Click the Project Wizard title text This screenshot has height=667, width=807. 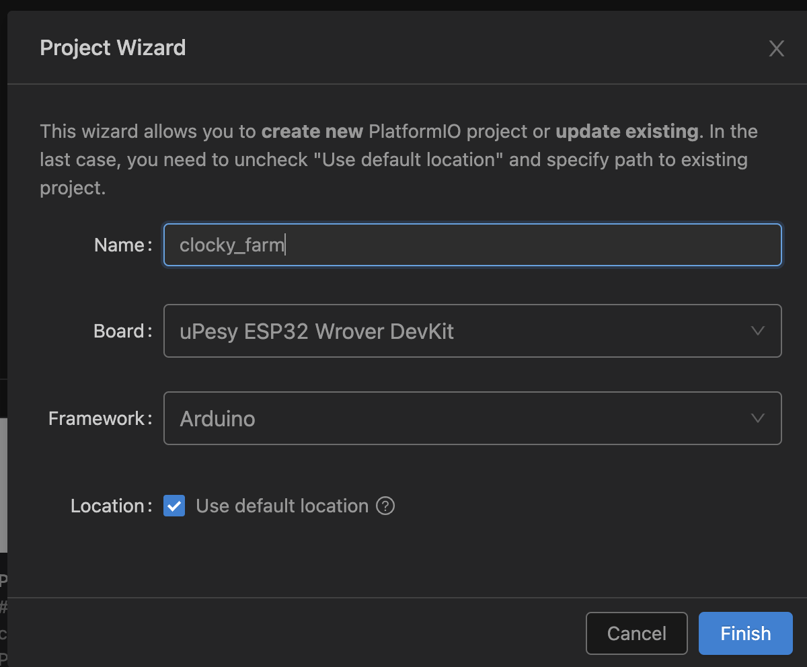[x=113, y=48]
